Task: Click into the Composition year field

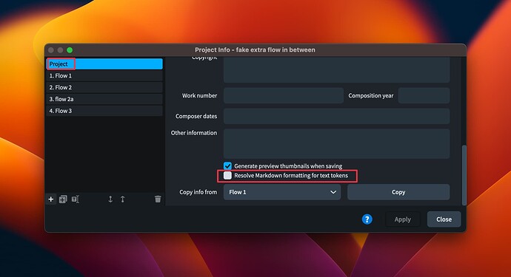Action: (424, 95)
